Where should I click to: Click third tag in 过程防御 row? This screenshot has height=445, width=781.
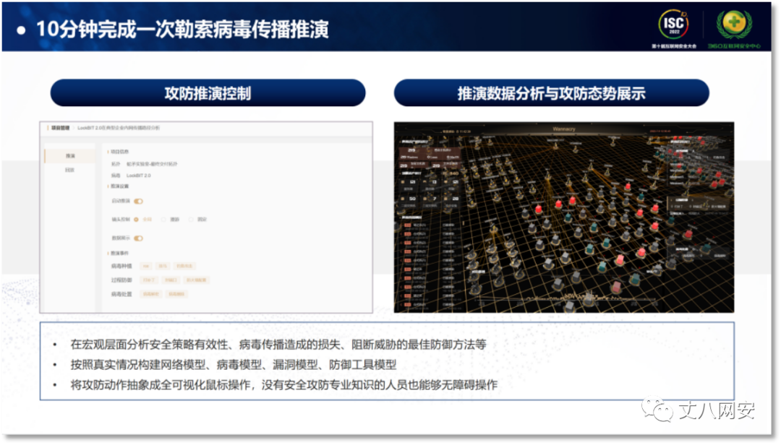point(196,280)
